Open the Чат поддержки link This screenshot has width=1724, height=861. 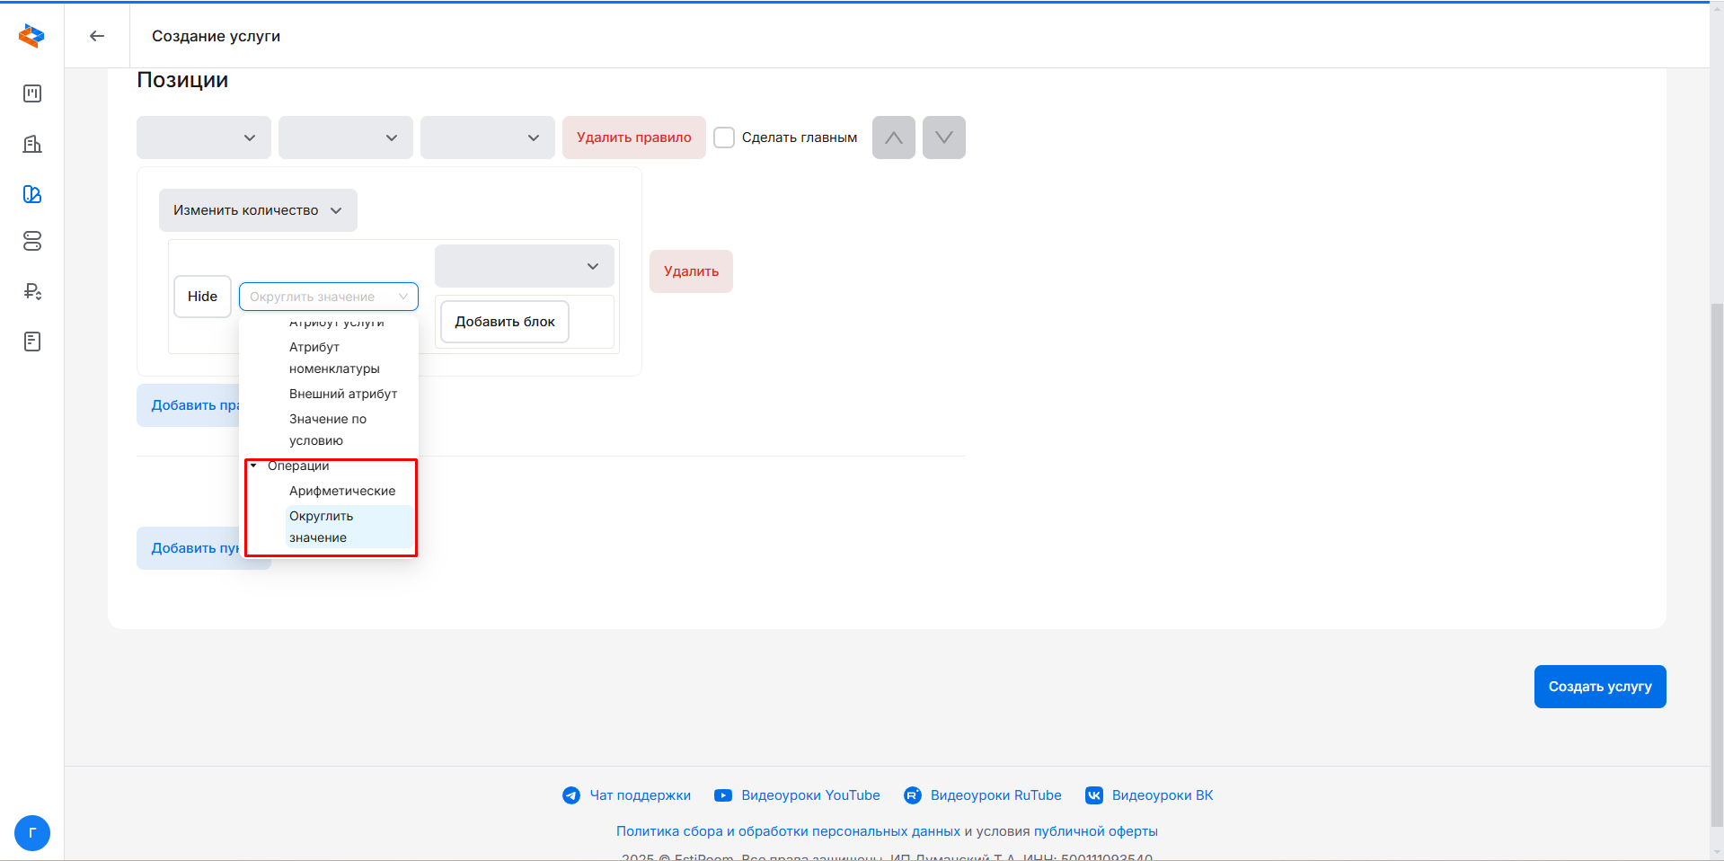coord(640,795)
